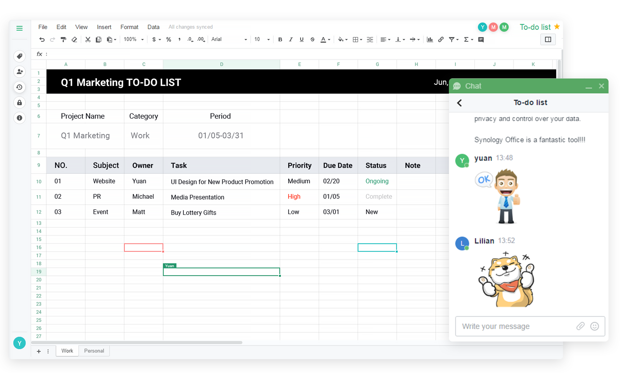622x373 pixels.
Task: Open the version history sidebar icon
Action: (x=20, y=87)
